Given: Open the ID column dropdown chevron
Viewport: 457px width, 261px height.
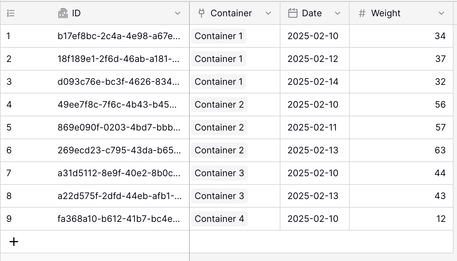Looking at the screenshot, I should 178,13.
